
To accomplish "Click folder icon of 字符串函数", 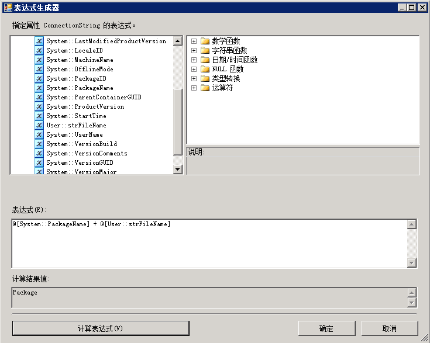I will point(205,50).
